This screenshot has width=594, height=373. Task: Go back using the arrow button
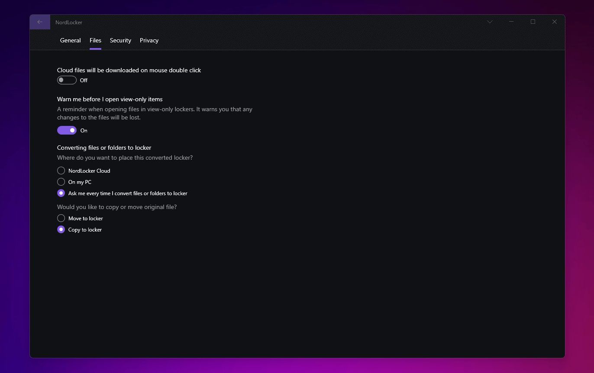coord(40,22)
